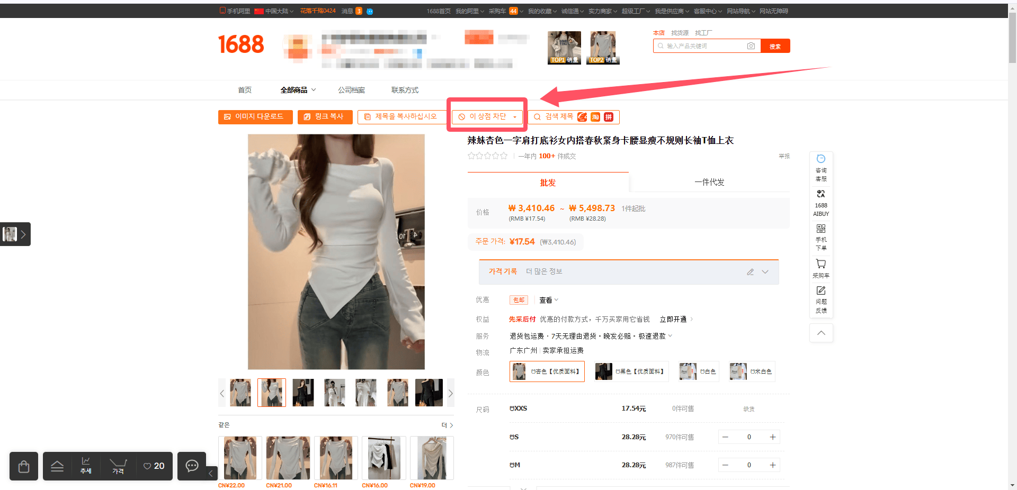Viewport: 1017px width, 490px height.
Task: Open the 咨询客服 customer service icon
Action: coord(821,168)
